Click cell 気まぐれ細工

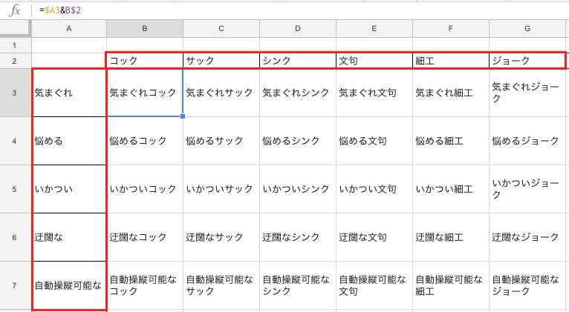(x=451, y=93)
